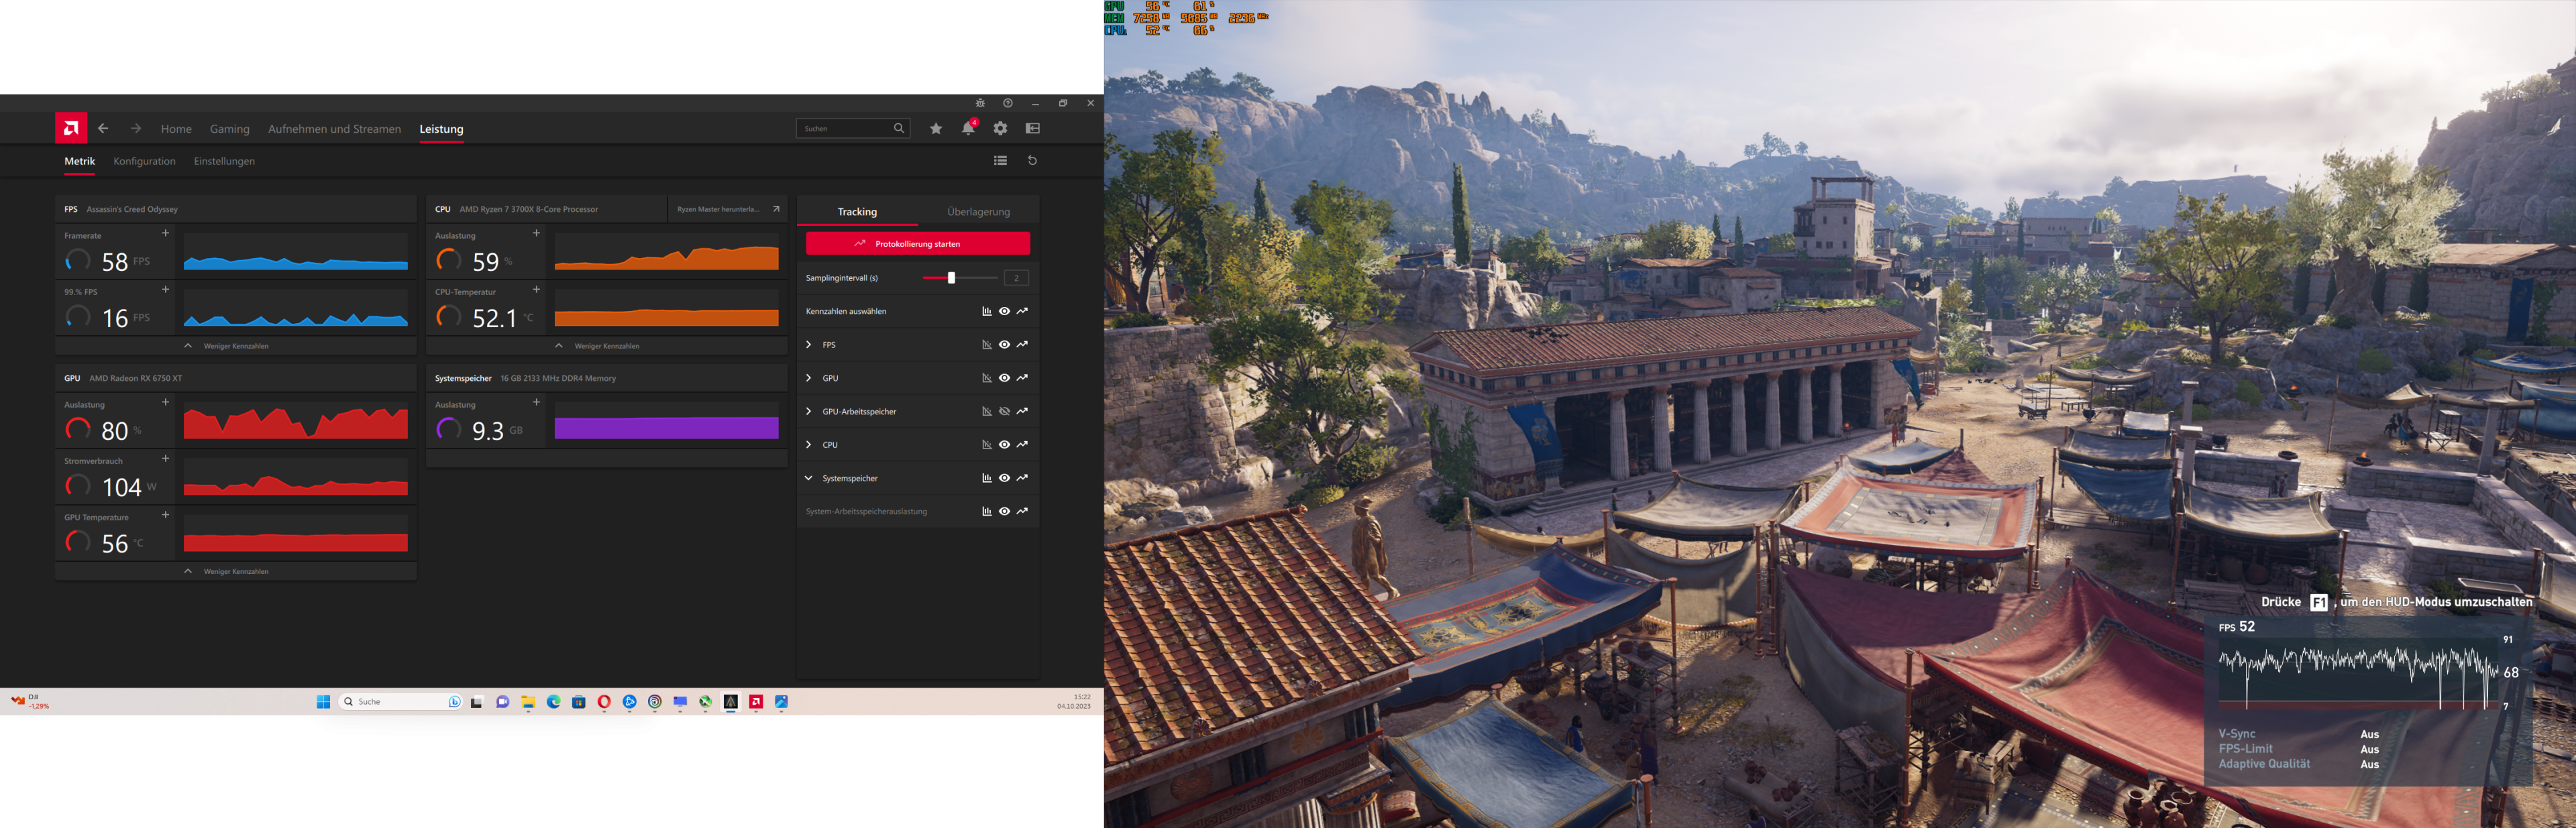Click the reset arrow icon
Image resolution: width=2576 pixels, height=828 pixels.
click(1033, 160)
